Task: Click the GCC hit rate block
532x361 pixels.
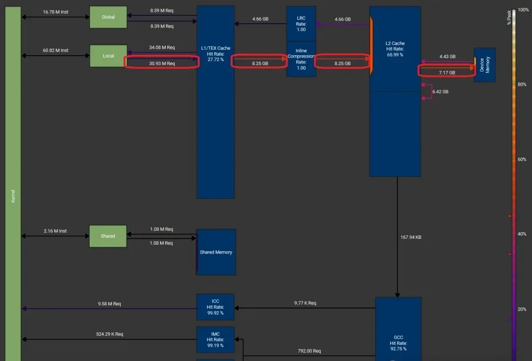Action: (399, 329)
